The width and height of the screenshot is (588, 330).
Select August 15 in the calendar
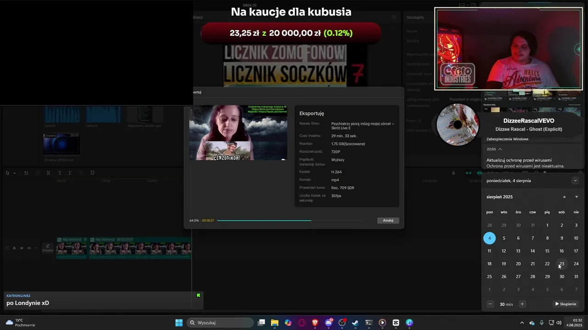tap(547, 251)
